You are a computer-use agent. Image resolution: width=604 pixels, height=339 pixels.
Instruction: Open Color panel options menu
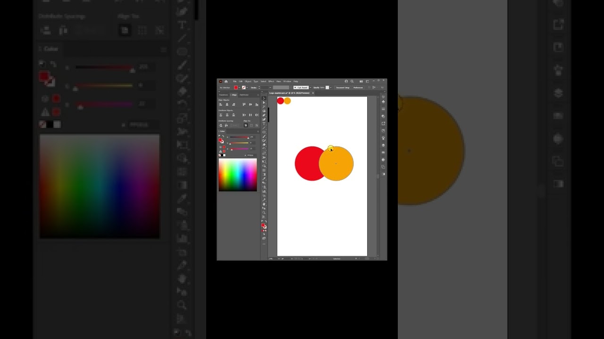coord(258,131)
